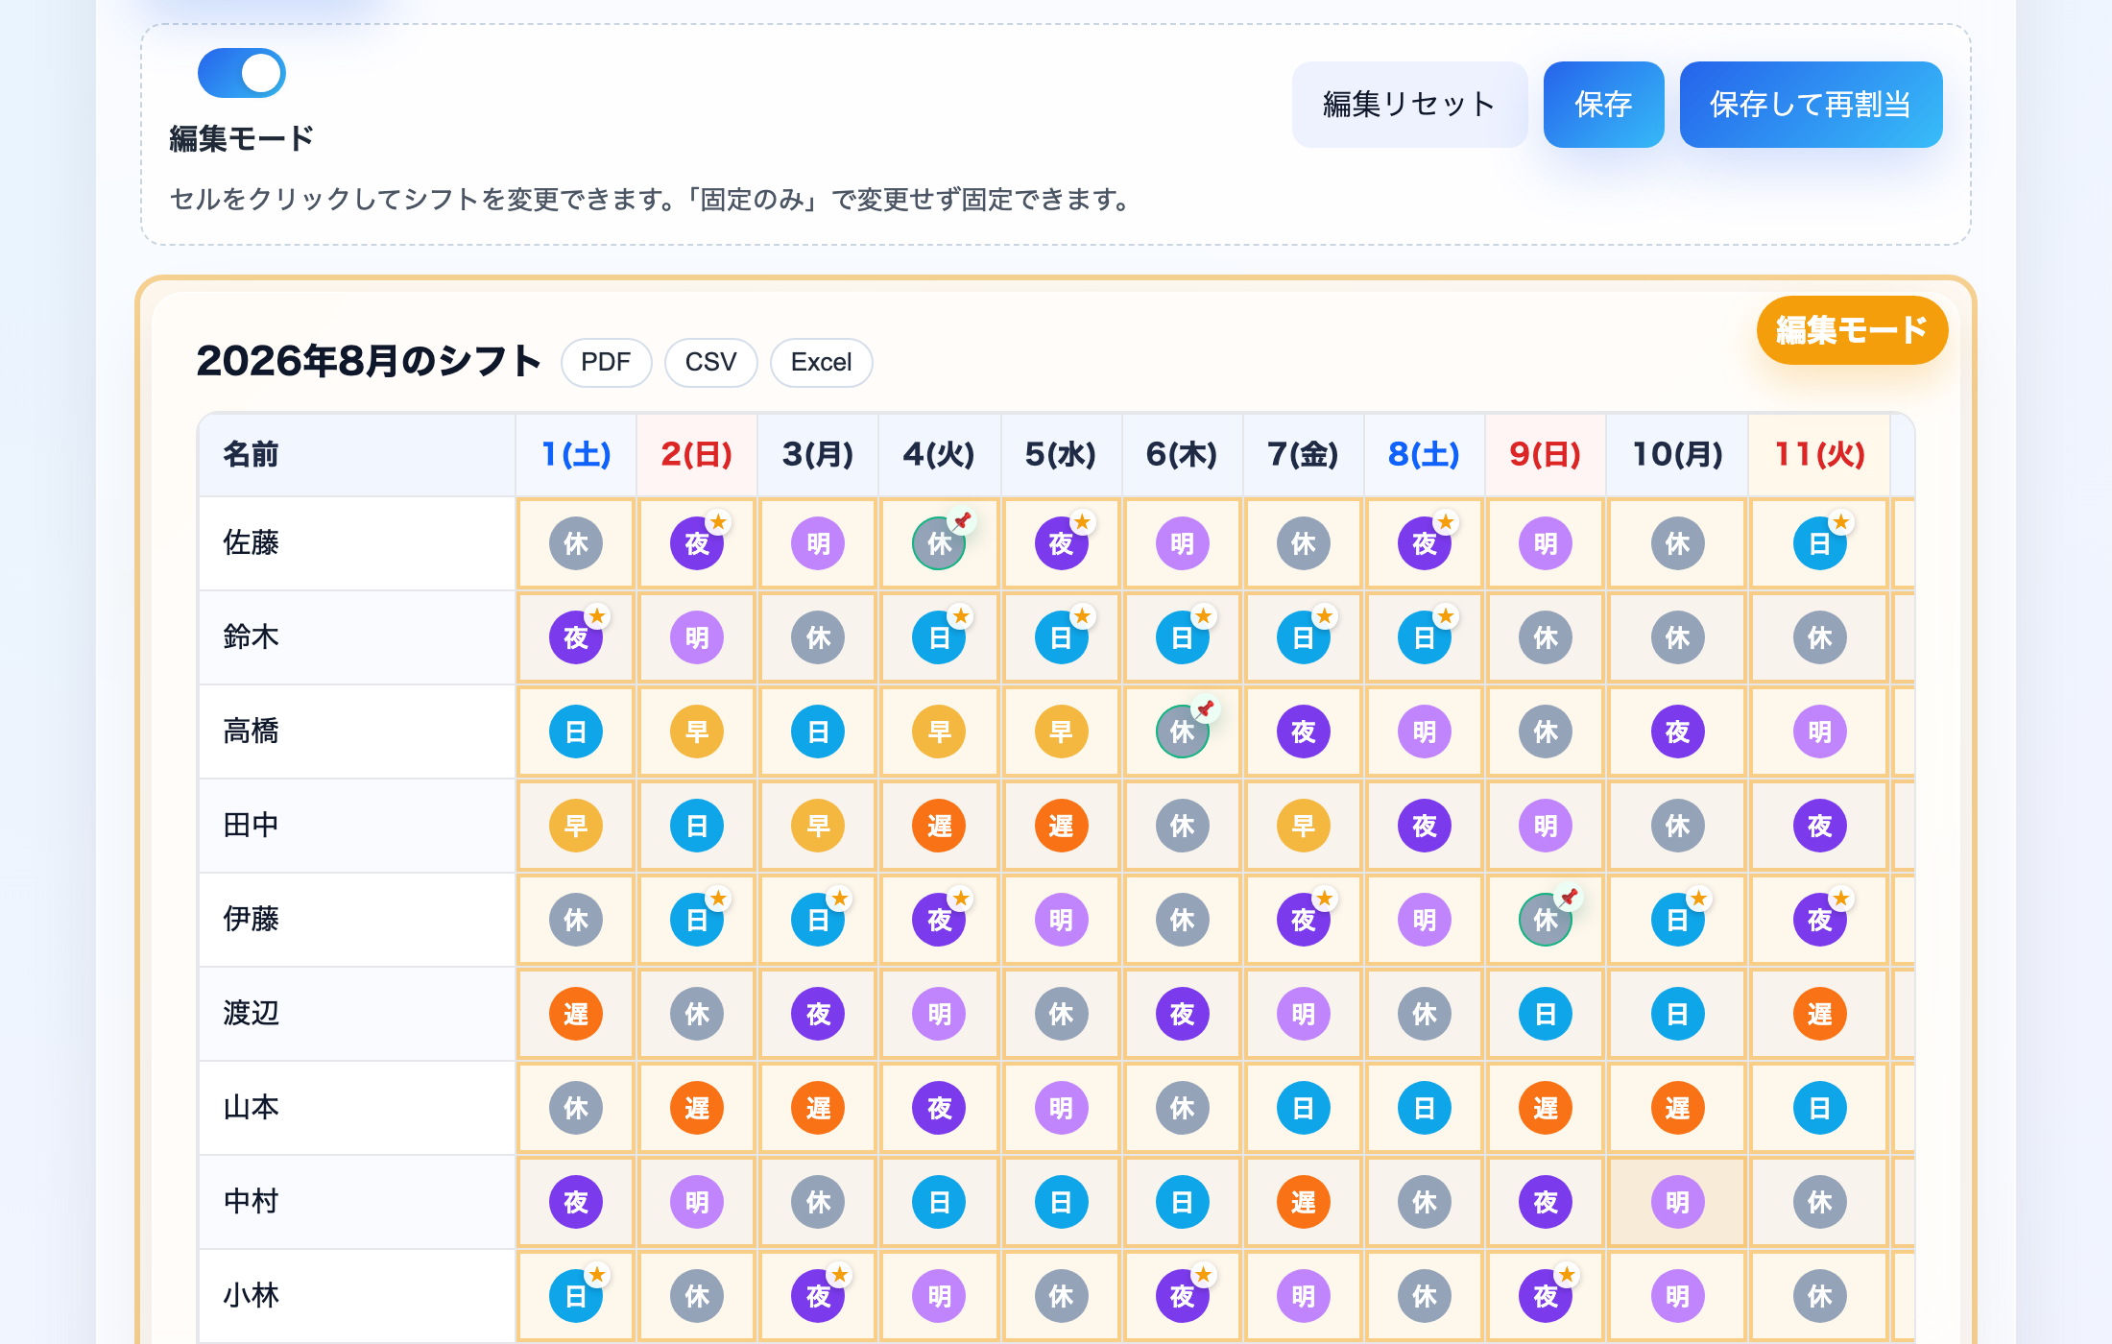This screenshot has width=2112, height=1344.
Task: Select the 渡辺 name cell
Action: [x=357, y=1014]
